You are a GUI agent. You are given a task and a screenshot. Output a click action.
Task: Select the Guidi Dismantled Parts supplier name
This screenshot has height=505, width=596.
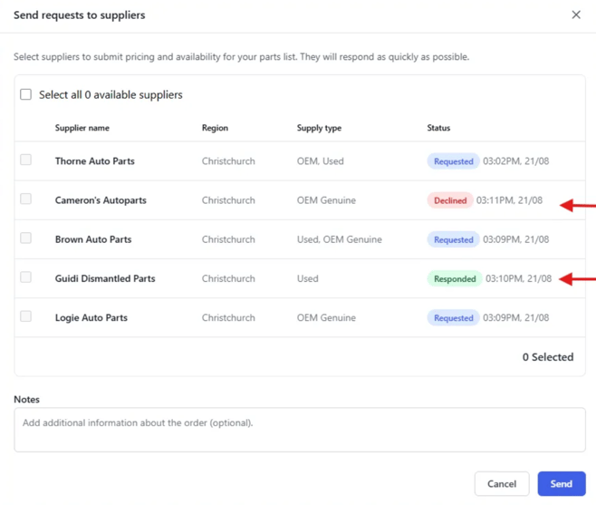[x=105, y=278]
